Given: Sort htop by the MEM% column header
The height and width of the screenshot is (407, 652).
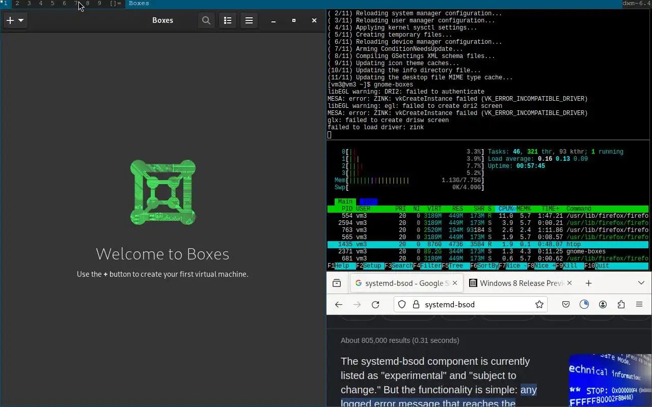Looking at the screenshot, I should (x=524, y=209).
